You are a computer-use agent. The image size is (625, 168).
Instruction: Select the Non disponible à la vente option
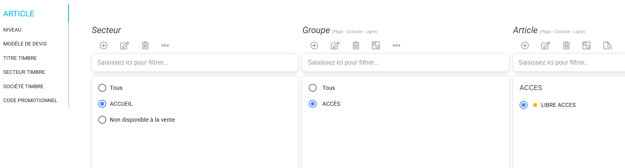pyautogui.click(x=102, y=120)
